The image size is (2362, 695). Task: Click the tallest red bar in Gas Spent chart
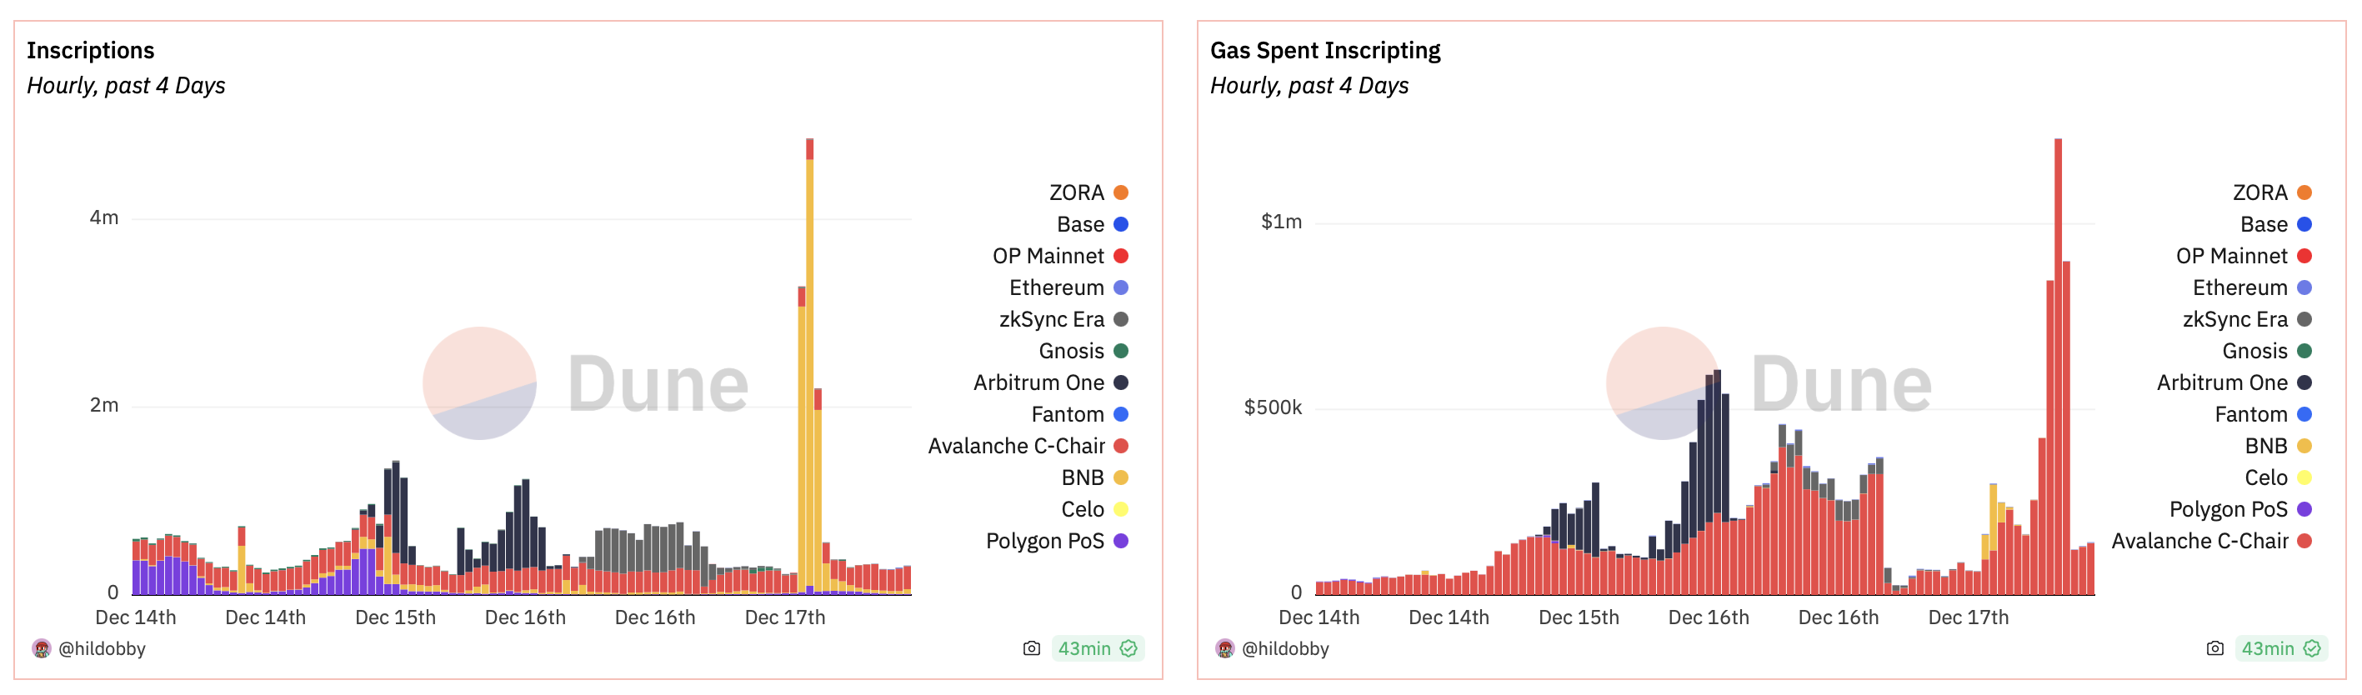tap(2059, 367)
